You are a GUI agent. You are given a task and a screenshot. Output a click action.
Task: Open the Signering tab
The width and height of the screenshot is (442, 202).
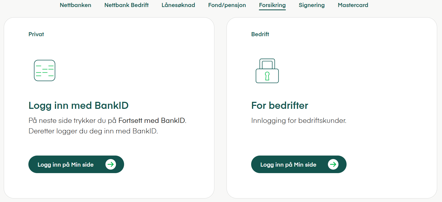[x=311, y=5]
